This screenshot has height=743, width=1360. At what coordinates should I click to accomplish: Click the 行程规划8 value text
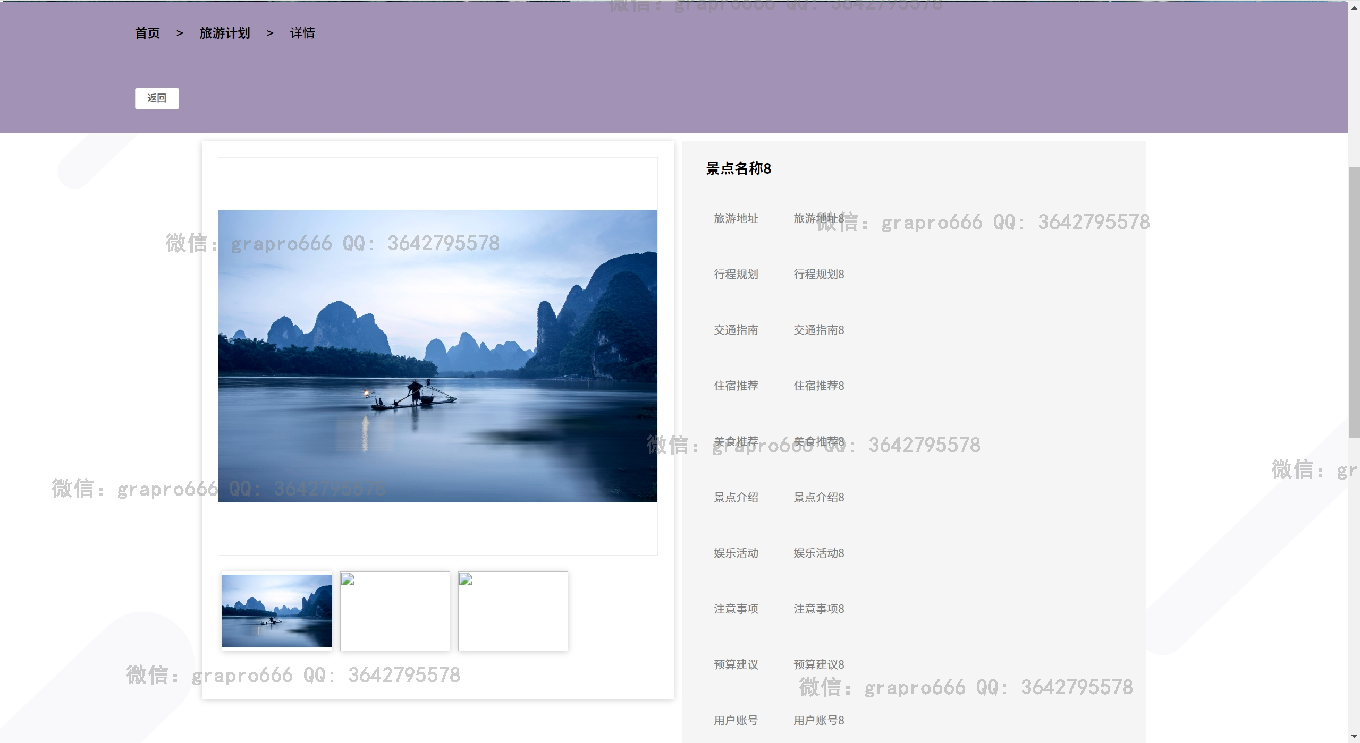point(818,274)
